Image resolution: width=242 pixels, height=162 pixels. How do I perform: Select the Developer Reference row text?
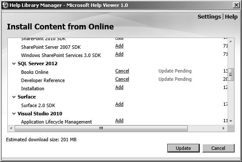tap(43, 80)
